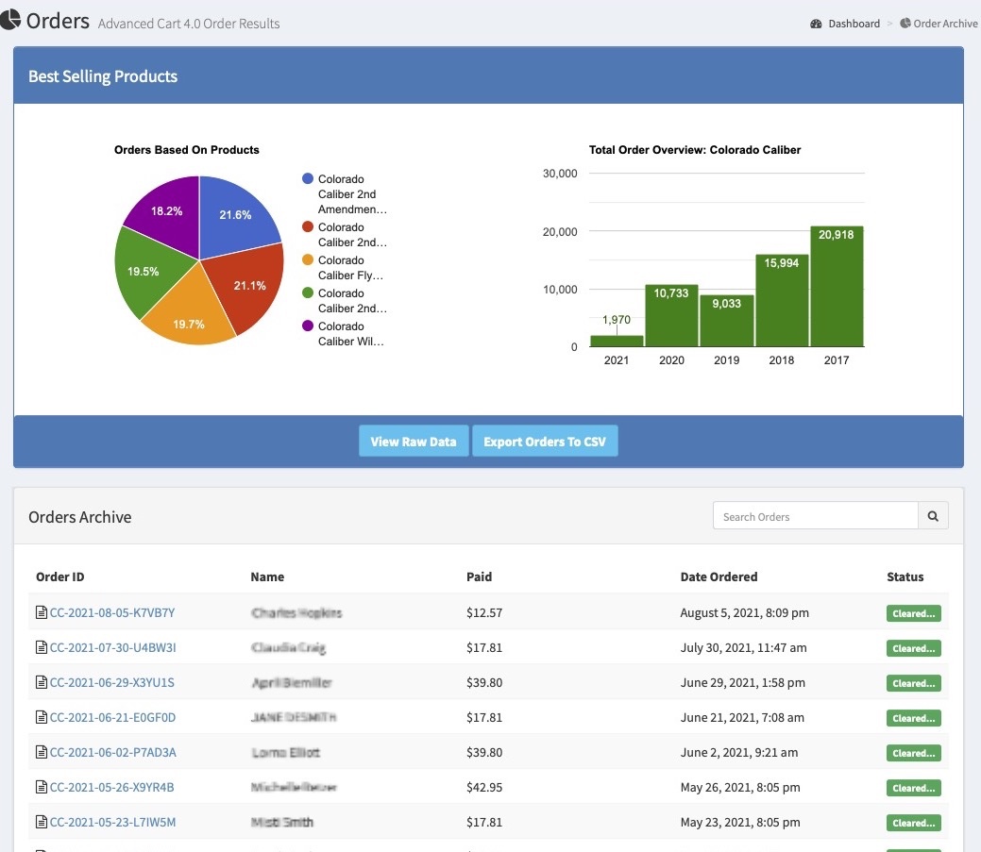Click document icon for order CC-2021-07-30-U4BW3I

pyautogui.click(x=42, y=647)
